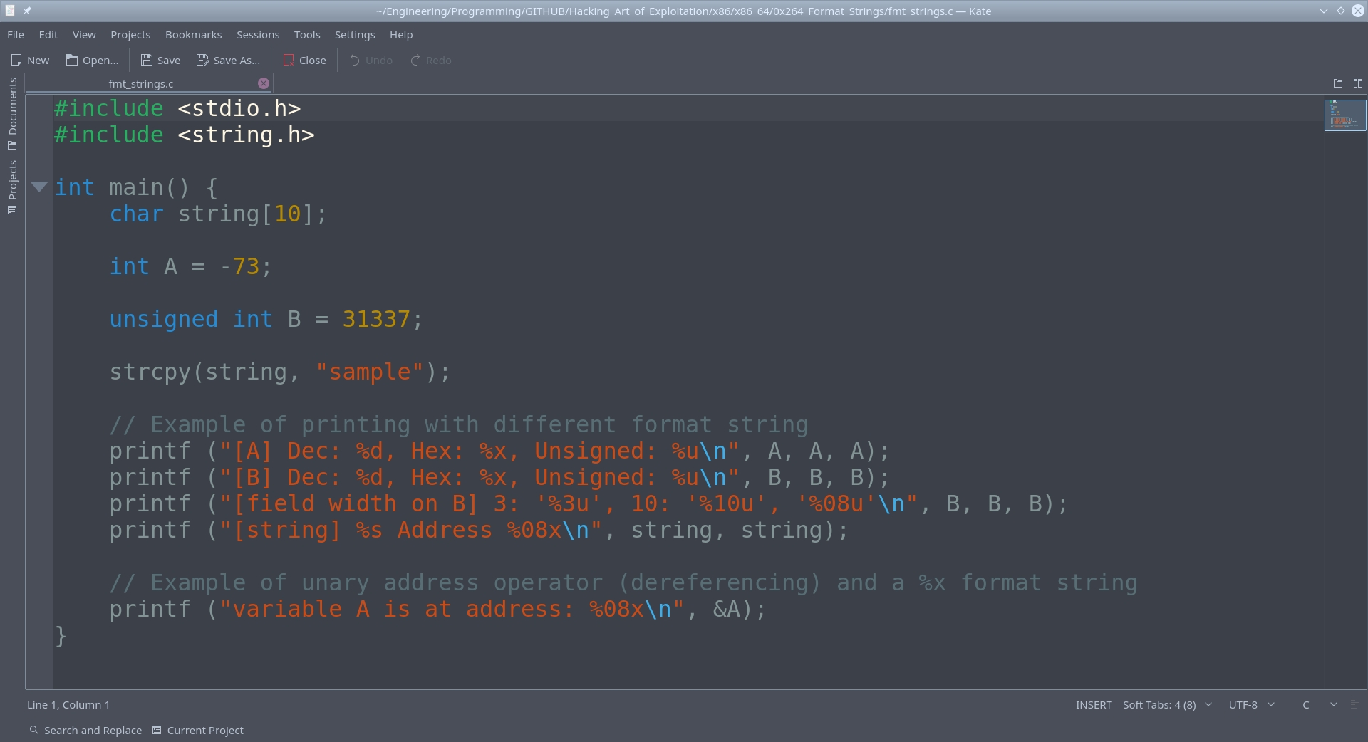The width and height of the screenshot is (1368, 742).
Task: Open the Soft Tabs indentation dropdown
Action: (x=1166, y=705)
